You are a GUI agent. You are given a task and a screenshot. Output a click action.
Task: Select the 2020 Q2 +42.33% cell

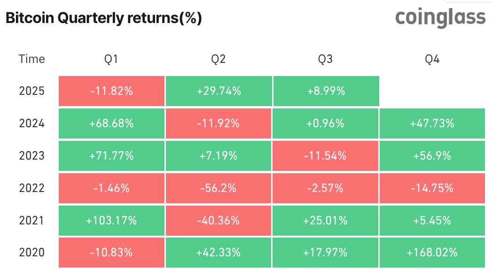click(219, 253)
